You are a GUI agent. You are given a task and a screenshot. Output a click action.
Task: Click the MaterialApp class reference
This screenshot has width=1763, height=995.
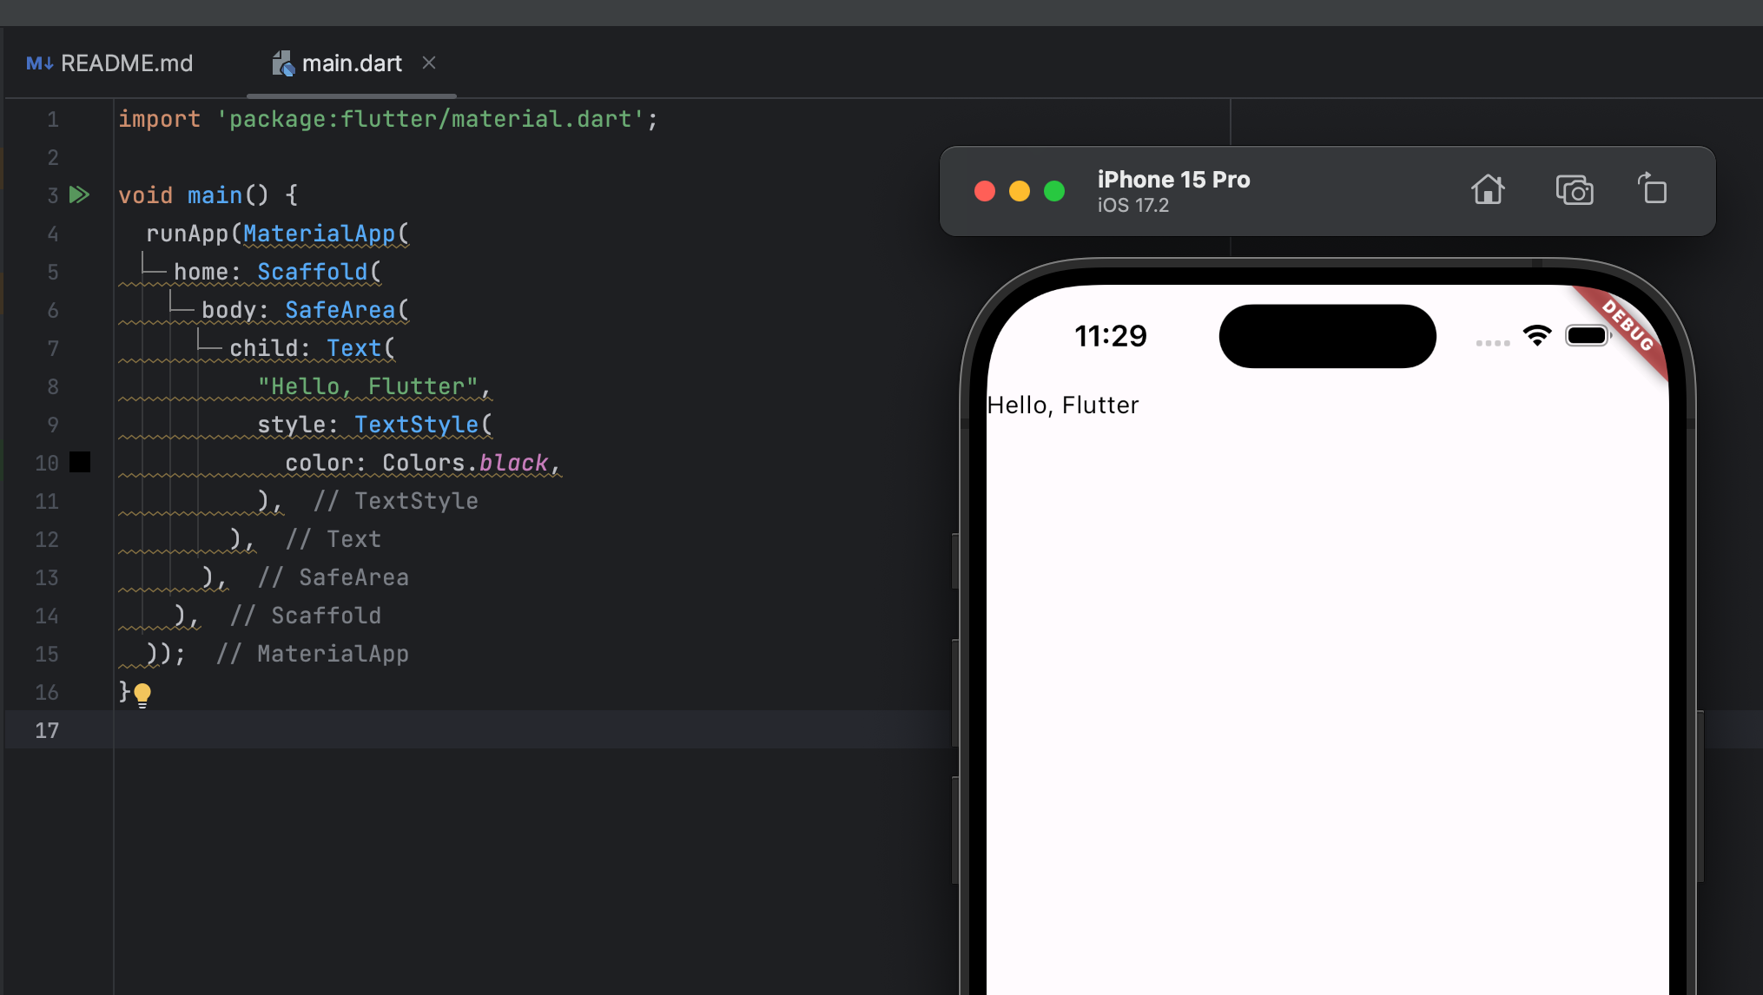pos(319,234)
